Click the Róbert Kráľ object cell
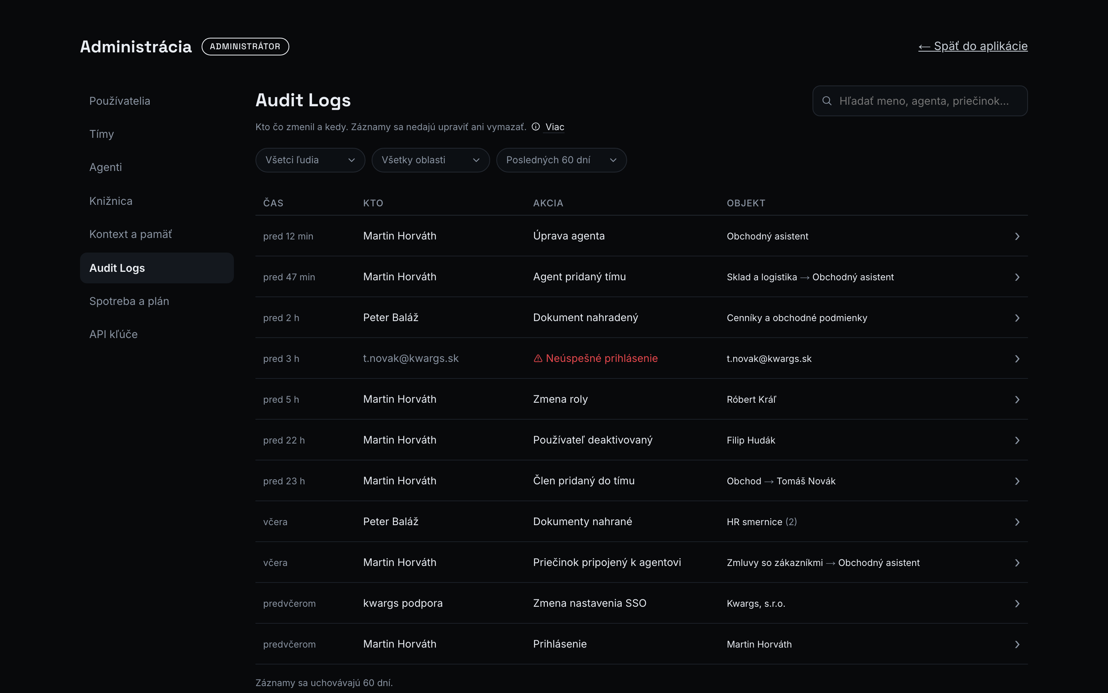1108x693 pixels. [751, 400]
